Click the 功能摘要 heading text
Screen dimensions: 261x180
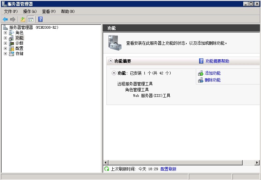[x=122, y=61]
